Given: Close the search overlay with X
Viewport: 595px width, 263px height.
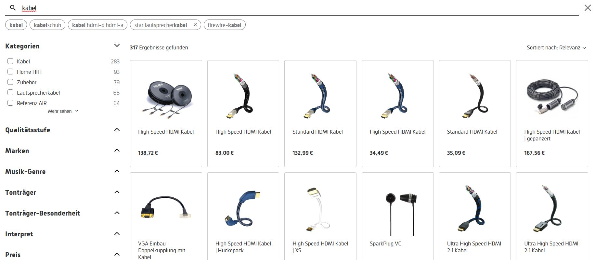Looking at the screenshot, I should (x=588, y=8).
